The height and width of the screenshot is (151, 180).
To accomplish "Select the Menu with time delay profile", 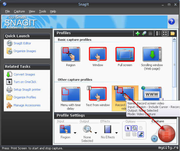I will tap(71, 98).
